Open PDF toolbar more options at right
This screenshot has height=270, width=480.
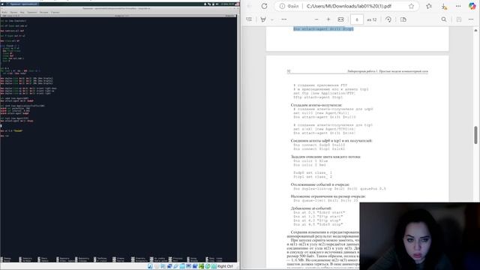click(x=471, y=19)
